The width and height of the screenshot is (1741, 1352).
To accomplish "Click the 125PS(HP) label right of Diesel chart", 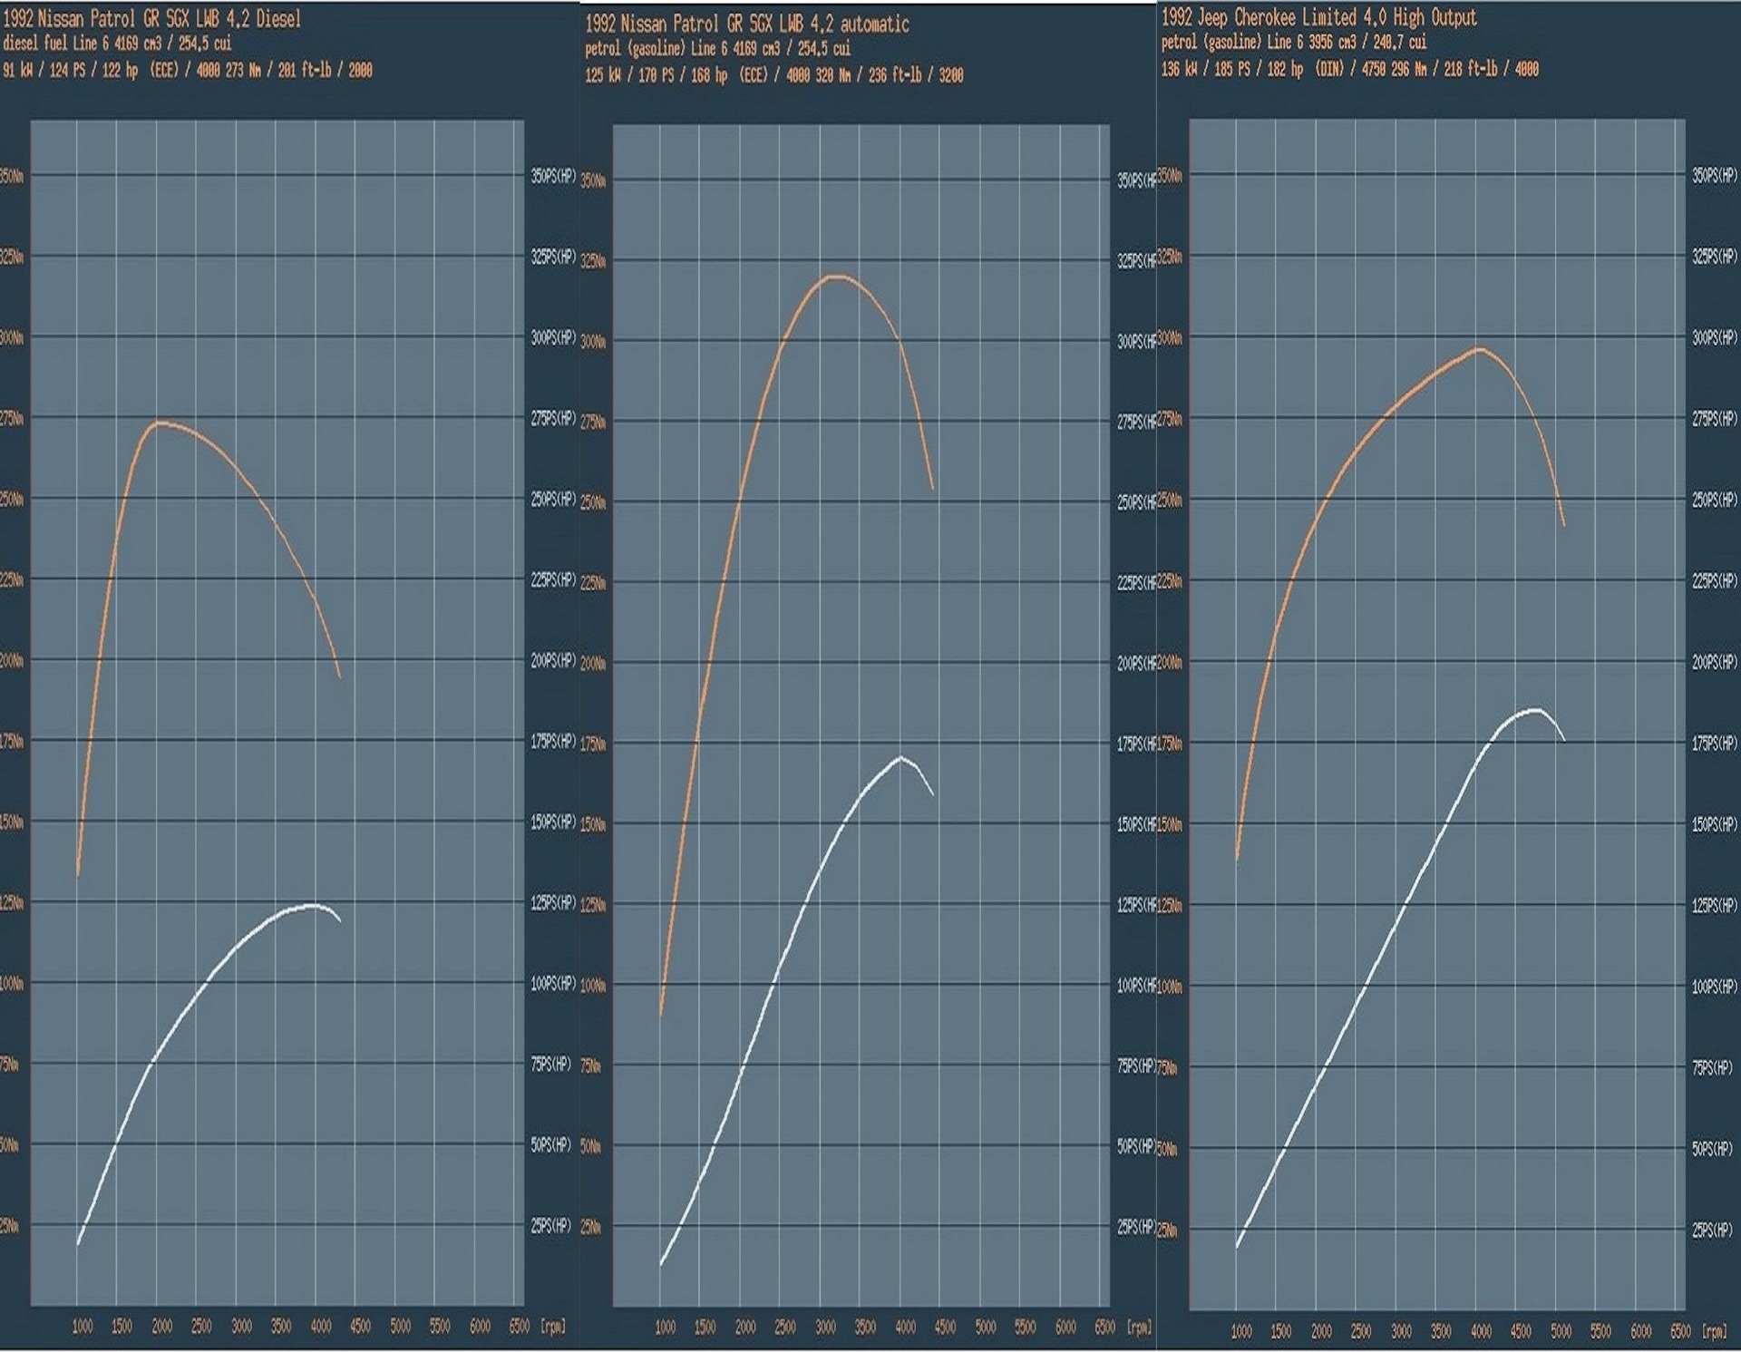I will [x=553, y=903].
